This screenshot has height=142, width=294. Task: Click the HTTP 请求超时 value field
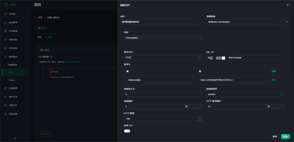coord(236,106)
